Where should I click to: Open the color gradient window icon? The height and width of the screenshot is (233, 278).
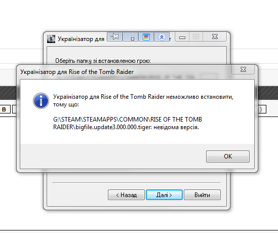[x=146, y=36]
